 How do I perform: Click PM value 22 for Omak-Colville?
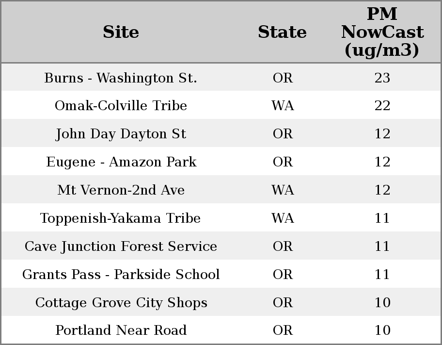point(382,106)
